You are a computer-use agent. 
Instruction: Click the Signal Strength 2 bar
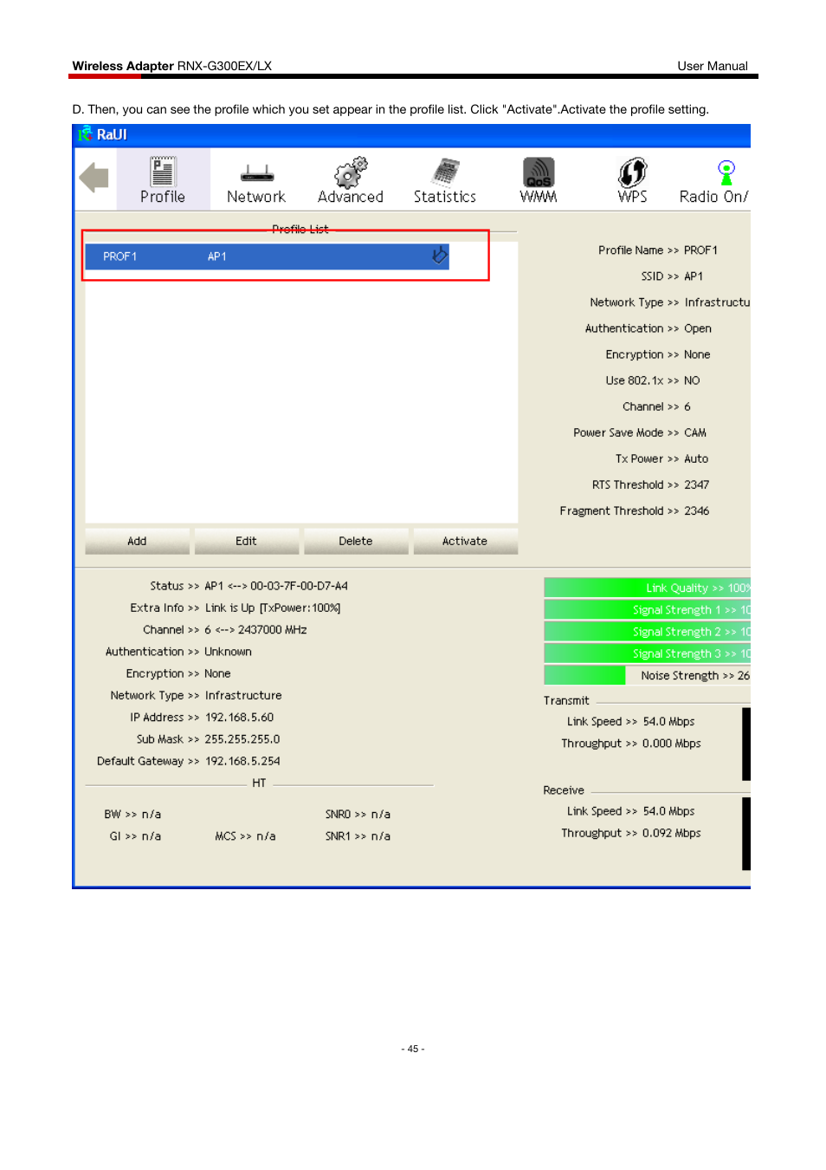pos(647,632)
